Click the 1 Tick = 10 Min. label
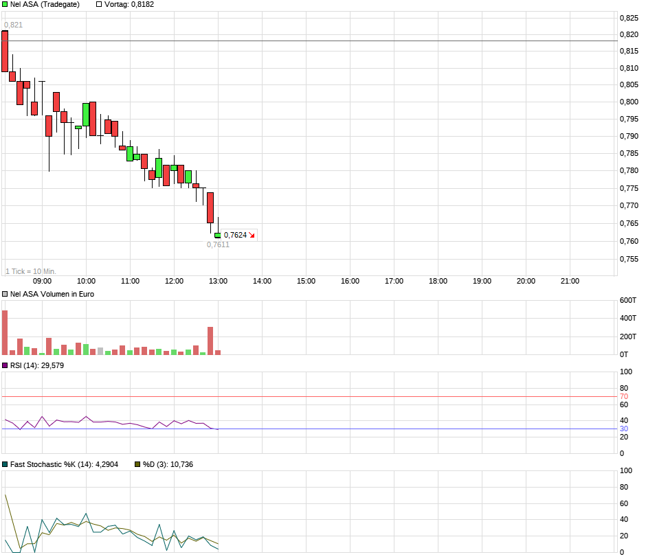Screen dimensions: 646x559 (x=31, y=271)
